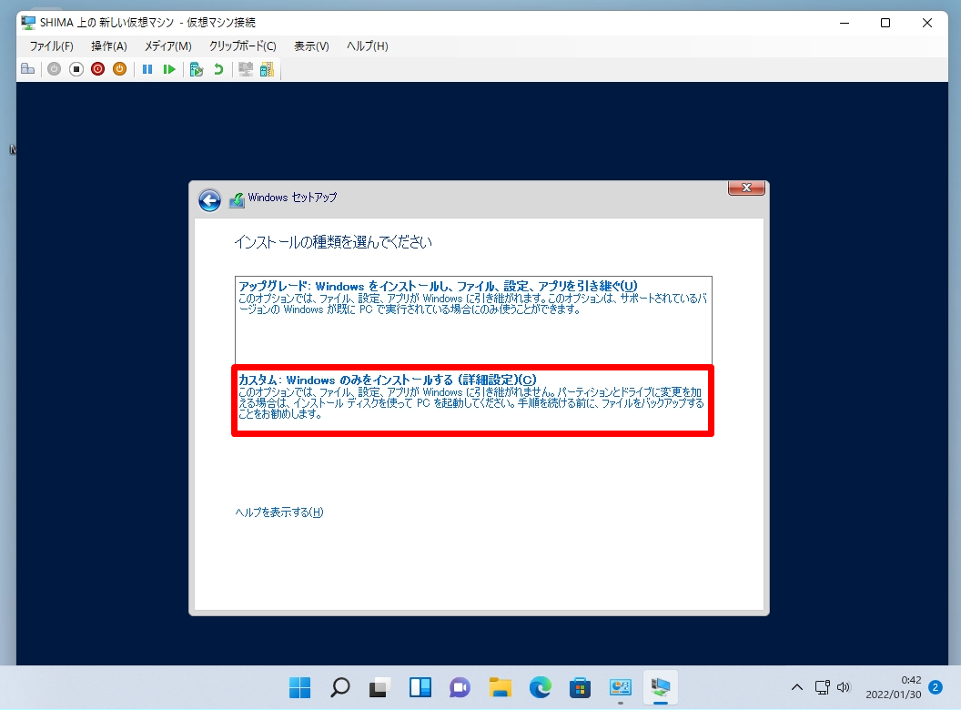Open the Widgets panel from the taskbar
The image size is (961, 710).
(x=420, y=687)
